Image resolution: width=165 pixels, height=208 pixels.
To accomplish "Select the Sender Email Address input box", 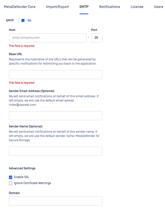I will 55,116.
